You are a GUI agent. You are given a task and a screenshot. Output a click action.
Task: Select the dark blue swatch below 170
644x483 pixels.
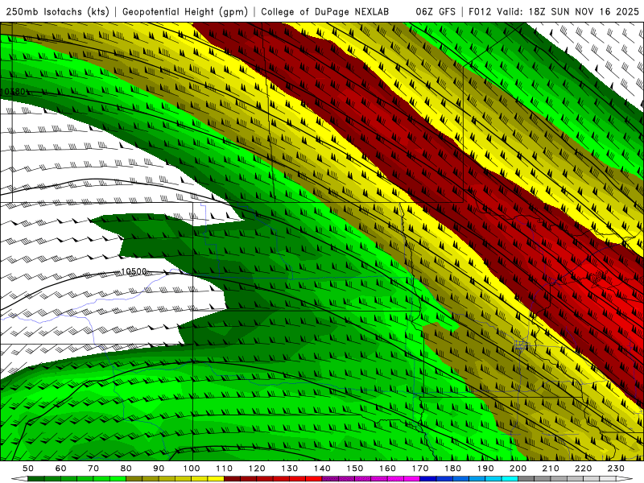(428, 479)
